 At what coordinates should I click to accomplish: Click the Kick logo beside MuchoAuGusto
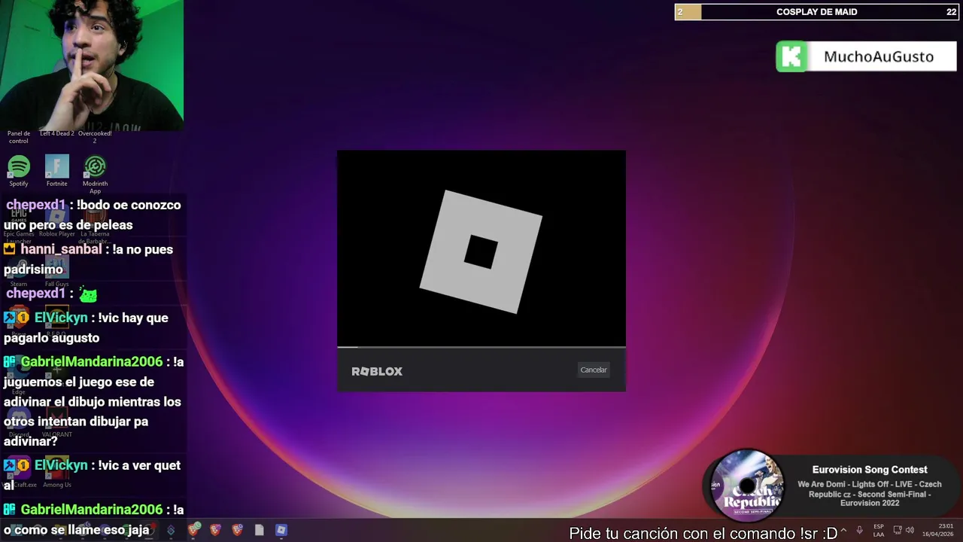[791, 56]
